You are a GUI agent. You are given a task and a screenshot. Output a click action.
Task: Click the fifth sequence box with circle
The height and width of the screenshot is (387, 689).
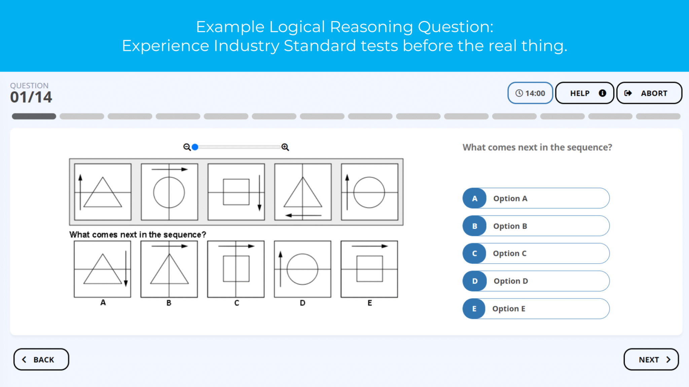point(369,192)
